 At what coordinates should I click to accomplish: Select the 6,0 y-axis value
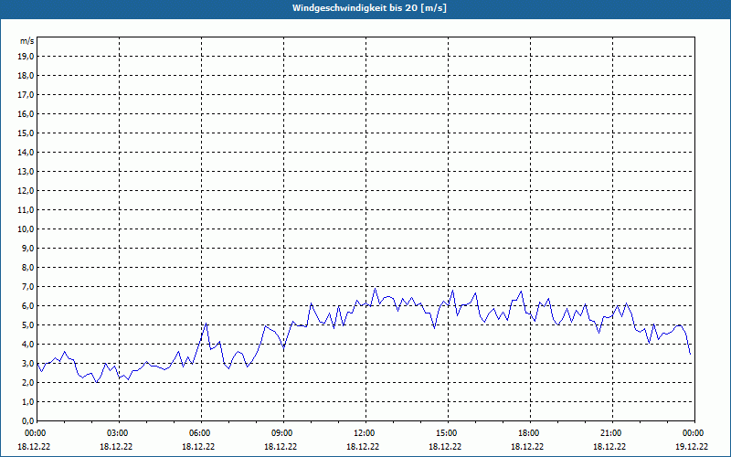27,306
